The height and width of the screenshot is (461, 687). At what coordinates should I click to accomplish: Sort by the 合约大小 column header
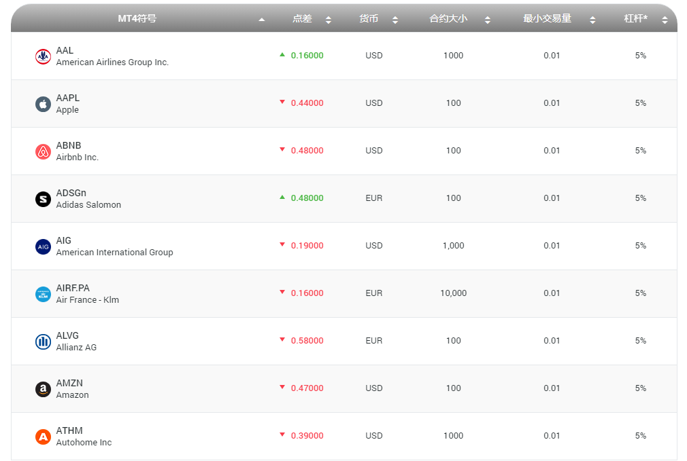click(x=448, y=18)
